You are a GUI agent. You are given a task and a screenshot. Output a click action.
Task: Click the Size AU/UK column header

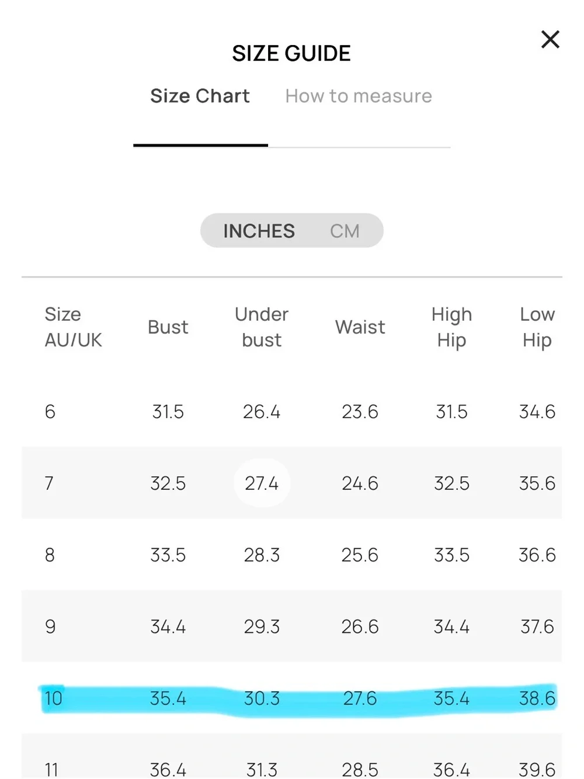click(73, 327)
